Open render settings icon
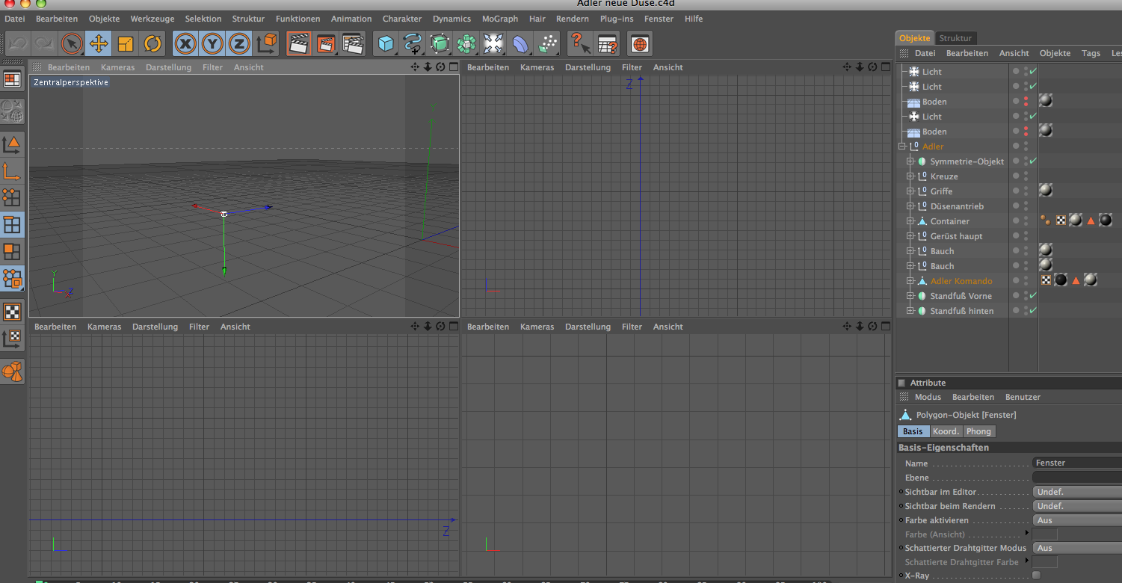This screenshot has height=583, width=1122. (x=353, y=44)
